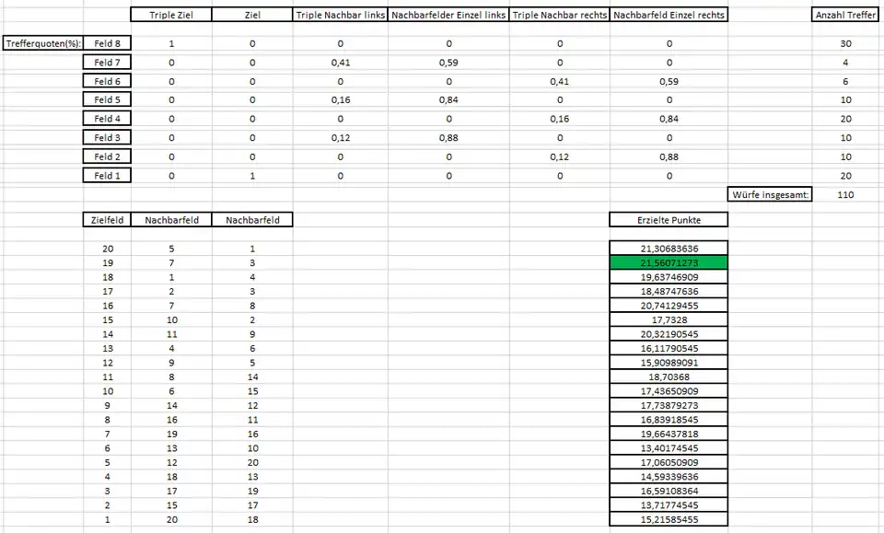The width and height of the screenshot is (884, 533).
Task: Select the 'Feld 8' row label
Action: tap(108, 44)
